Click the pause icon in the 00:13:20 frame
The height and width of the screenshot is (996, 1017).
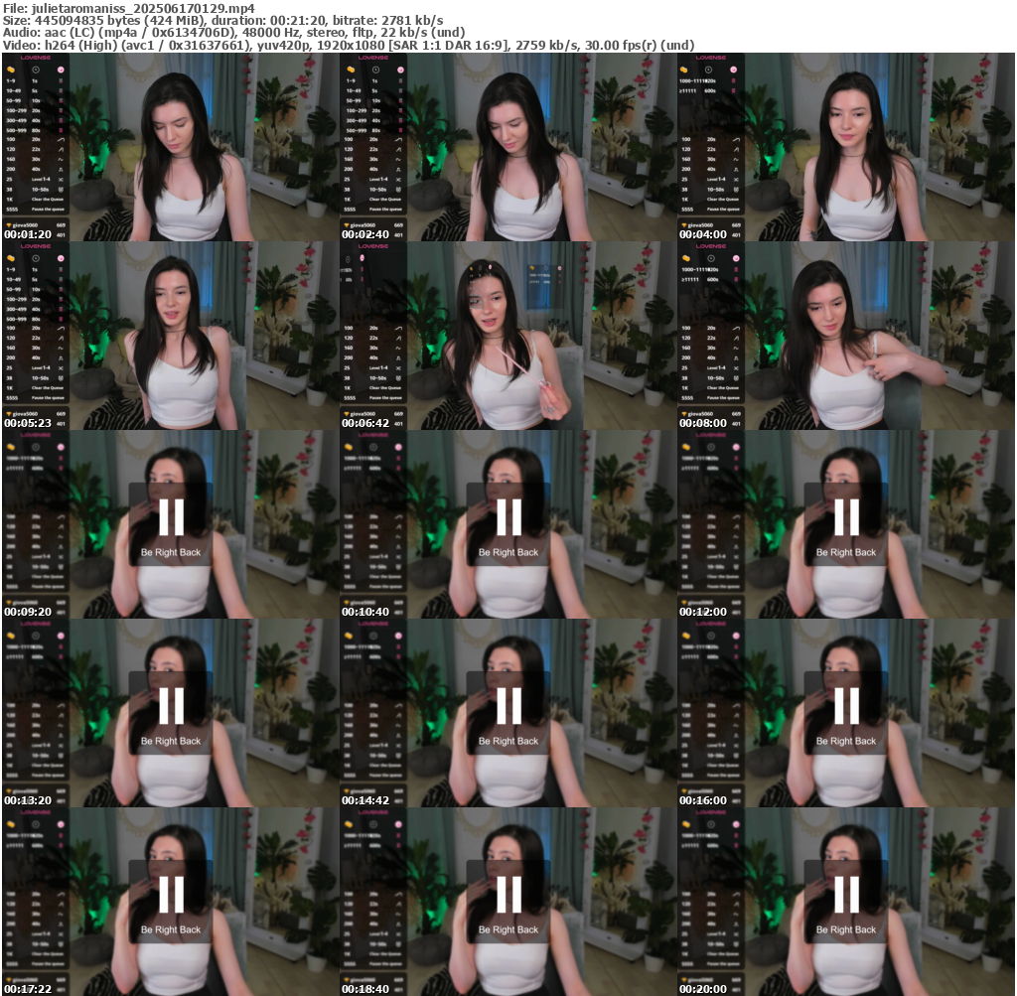171,705
